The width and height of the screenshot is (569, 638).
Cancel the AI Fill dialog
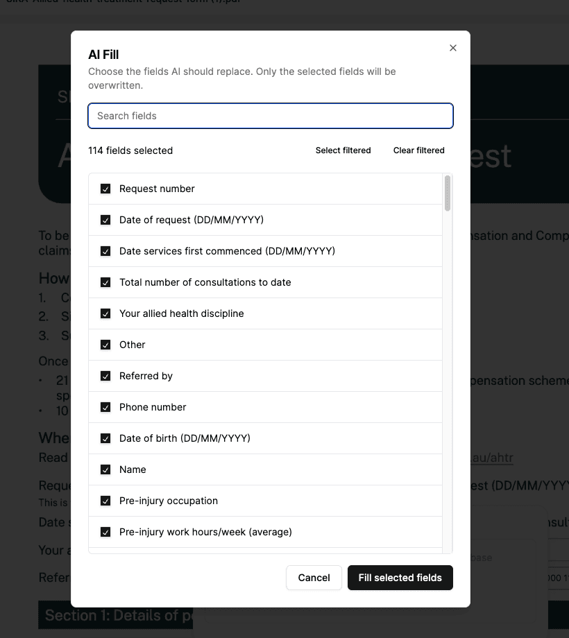(314, 577)
